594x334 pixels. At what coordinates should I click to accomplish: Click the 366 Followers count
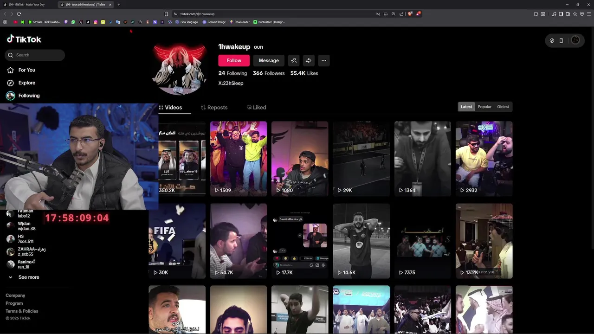[269, 73]
